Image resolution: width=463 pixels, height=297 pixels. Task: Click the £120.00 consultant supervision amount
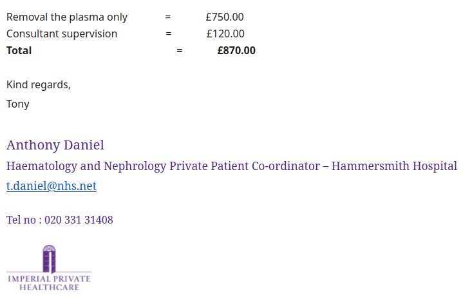click(x=225, y=34)
